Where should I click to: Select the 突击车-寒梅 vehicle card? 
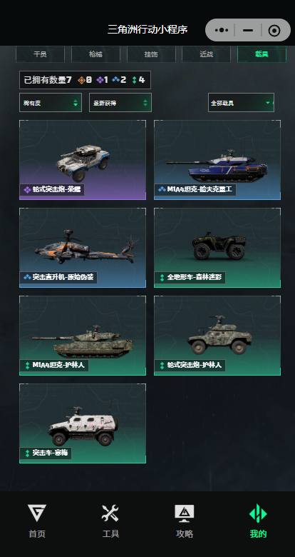click(83, 423)
